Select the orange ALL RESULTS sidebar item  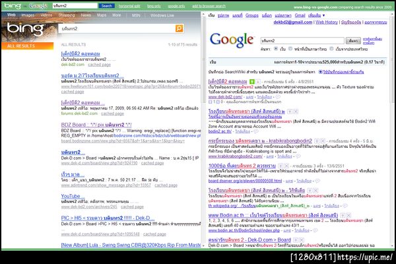[28, 46]
